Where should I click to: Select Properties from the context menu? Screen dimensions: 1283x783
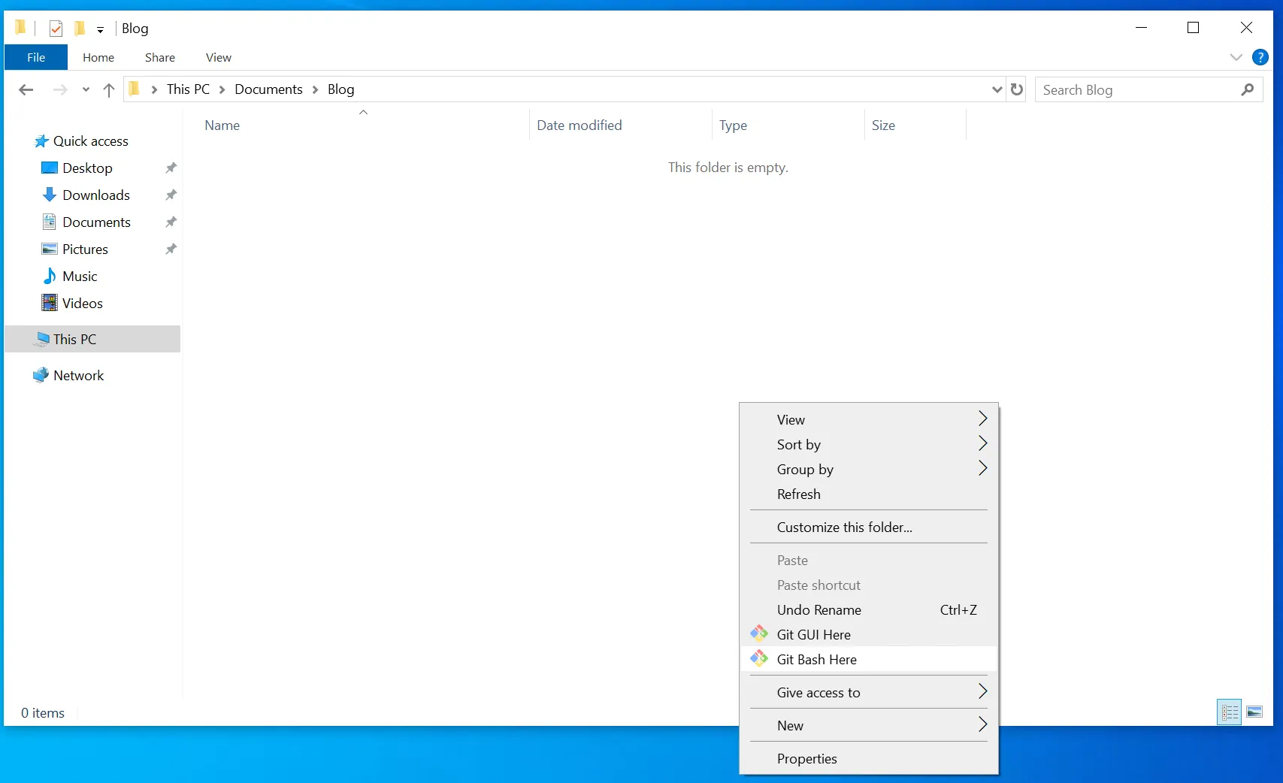pos(806,758)
